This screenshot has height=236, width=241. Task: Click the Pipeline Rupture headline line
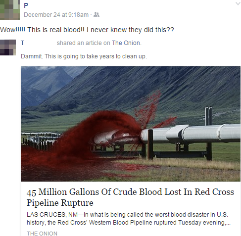pos(60,203)
